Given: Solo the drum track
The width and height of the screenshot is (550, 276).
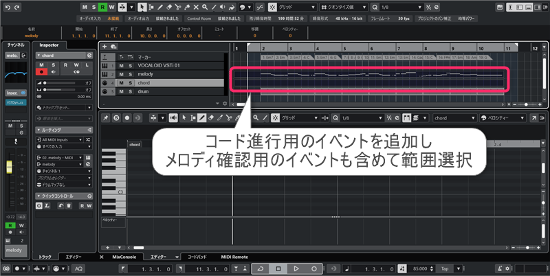Looking at the screenshot, I should tap(130, 91).
